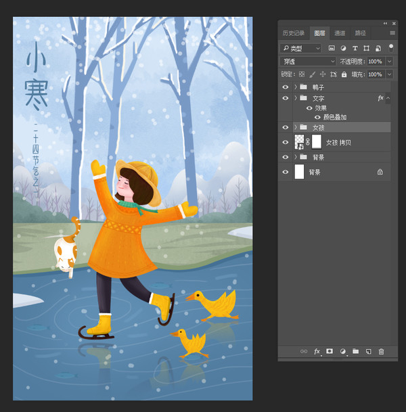Select the 文字 group name
The image size is (406, 412).
click(x=318, y=99)
